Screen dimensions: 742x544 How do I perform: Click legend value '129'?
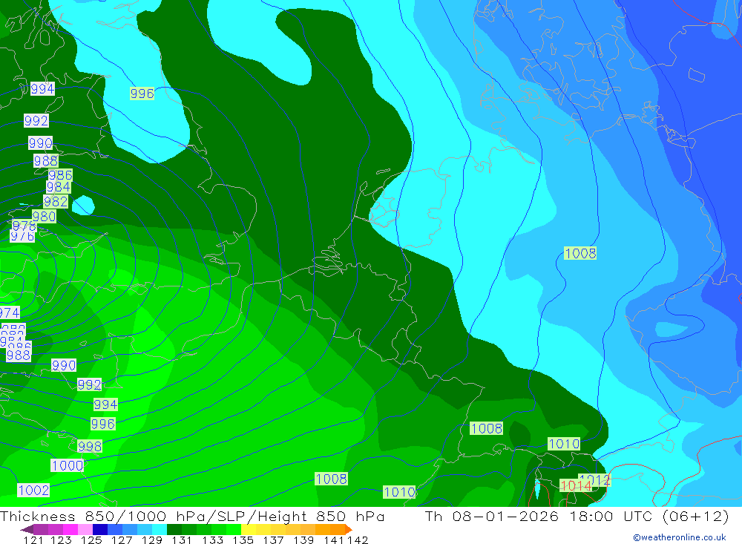click(x=152, y=540)
